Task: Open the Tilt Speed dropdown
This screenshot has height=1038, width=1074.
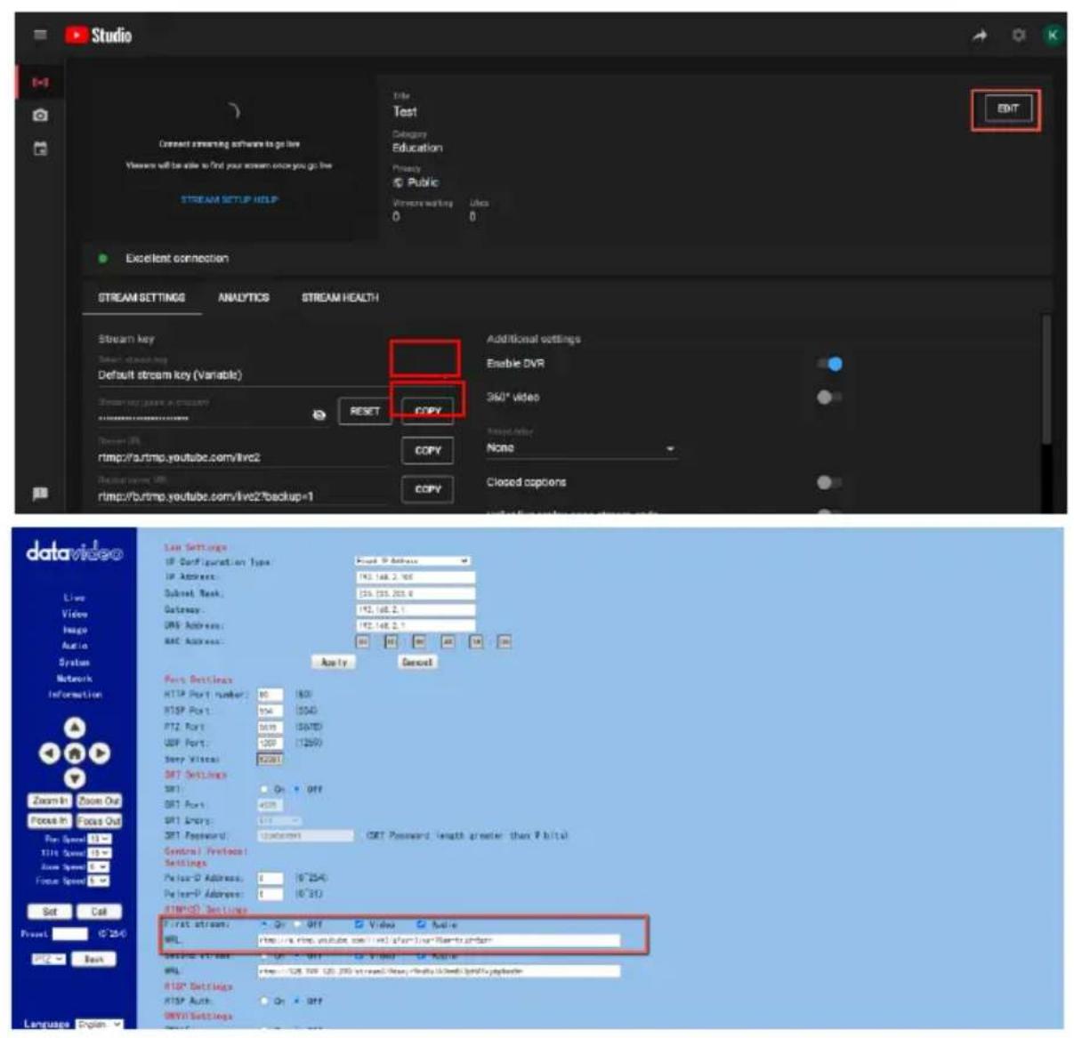Action: (x=100, y=853)
